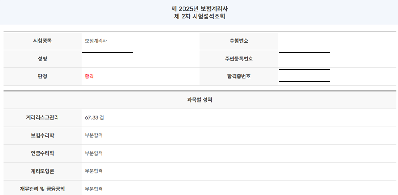Click the 주민등록번호 redacted box
Viewport: 398px width, 195px height.
[304, 58]
